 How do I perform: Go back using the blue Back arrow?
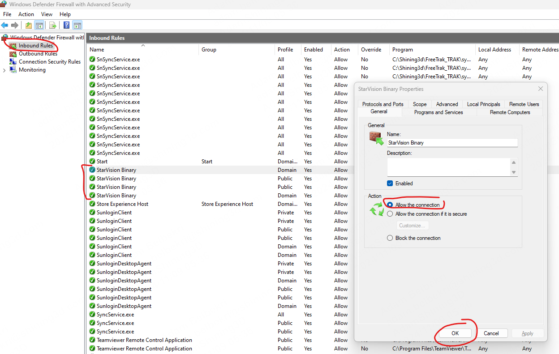coord(4,26)
